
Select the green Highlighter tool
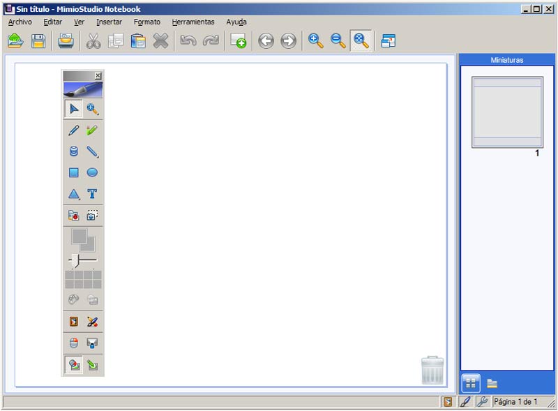click(x=92, y=130)
